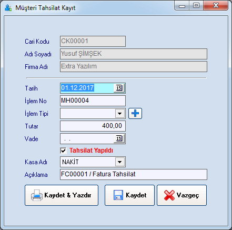Expand the İşlem Tipi dropdown arrow

pyautogui.click(x=120, y=114)
